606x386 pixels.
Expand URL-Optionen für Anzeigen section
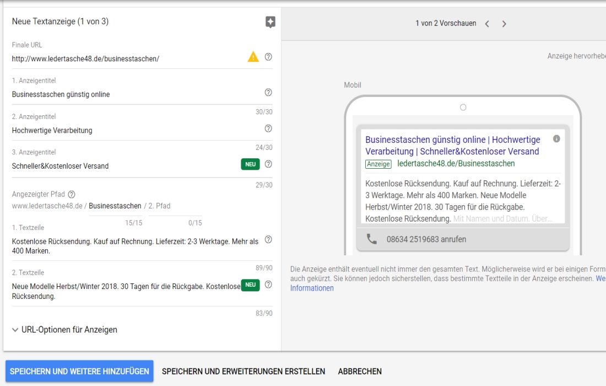point(64,330)
